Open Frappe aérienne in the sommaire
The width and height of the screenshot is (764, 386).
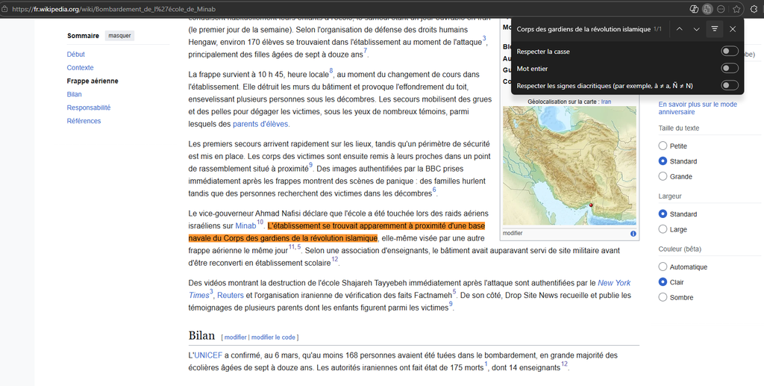coord(93,81)
